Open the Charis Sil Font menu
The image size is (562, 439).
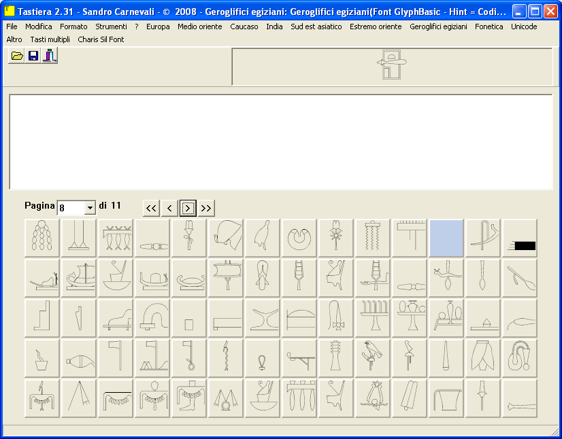click(x=101, y=39)
